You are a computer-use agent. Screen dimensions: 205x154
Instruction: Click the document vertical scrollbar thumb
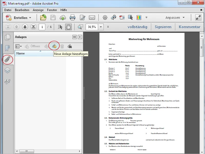(202, 47)
